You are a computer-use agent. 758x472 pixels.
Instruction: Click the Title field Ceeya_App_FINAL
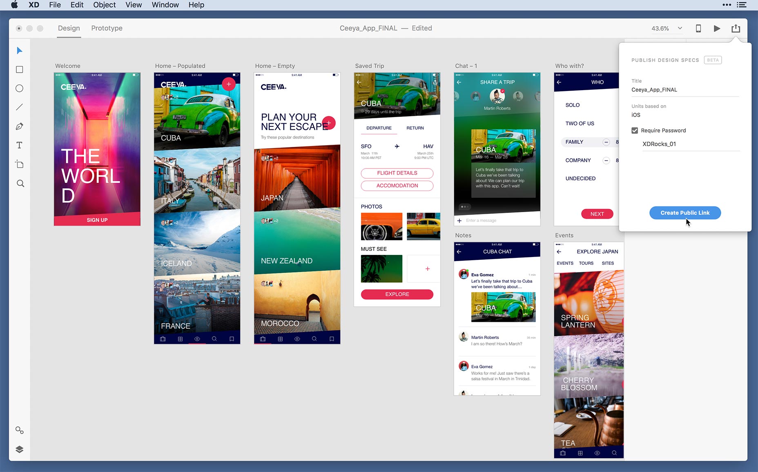[685, 90]
